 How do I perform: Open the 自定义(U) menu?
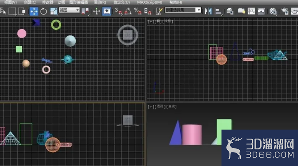121,2
